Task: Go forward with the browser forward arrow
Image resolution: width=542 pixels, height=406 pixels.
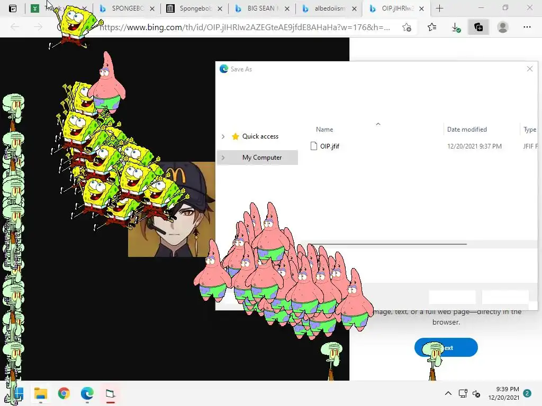Action: click(38, 27)
